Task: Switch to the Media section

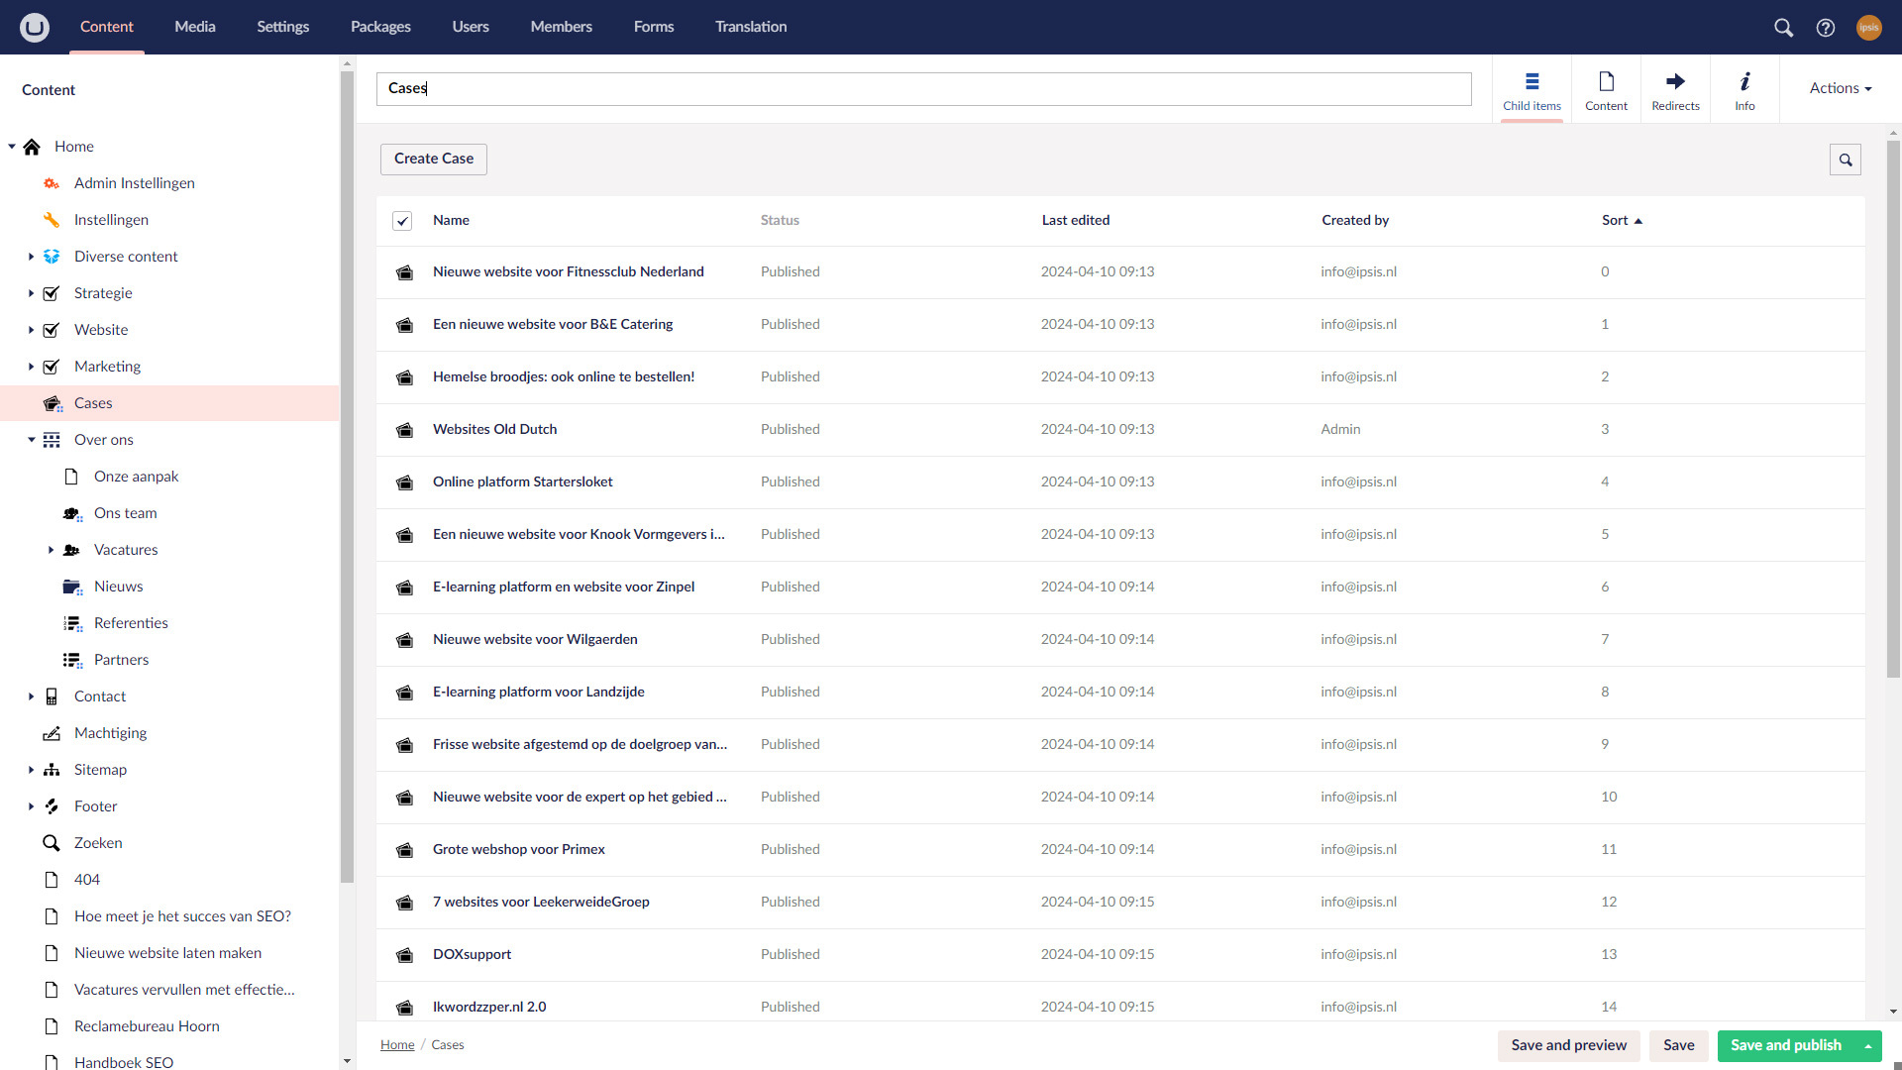Action: click(194, 27)
